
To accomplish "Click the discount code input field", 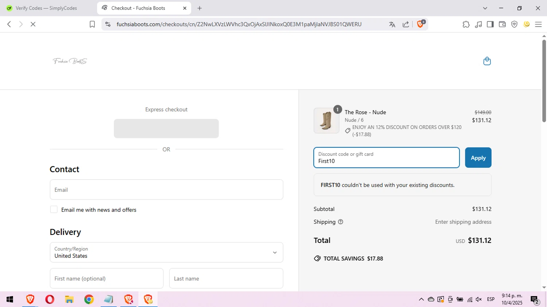I will click(387, 158).
